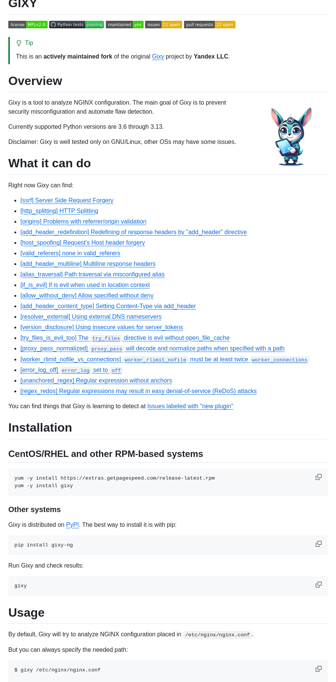Click the maintained yes badge

pos(125,25)
